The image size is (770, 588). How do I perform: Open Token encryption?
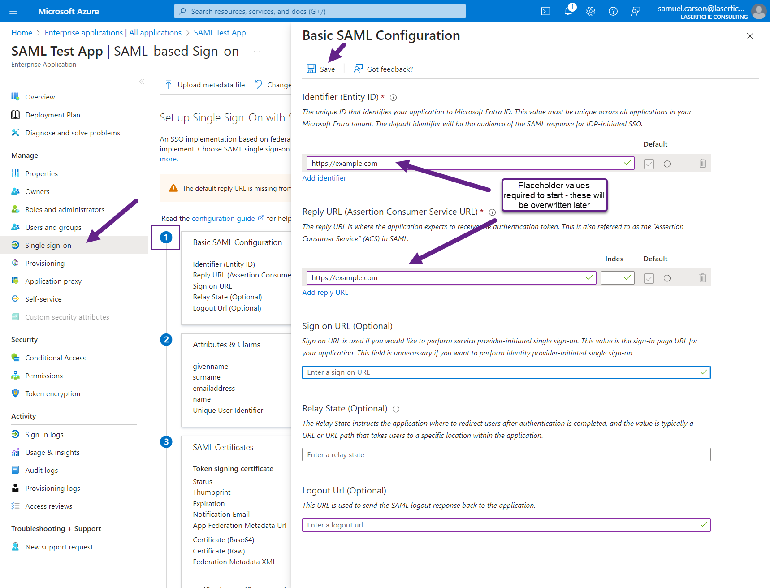52,393
